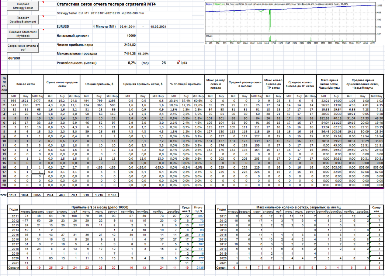Select the report file name ending slip150-500.htm
The height and width of the screenshot is (276, 385).
tap(100, 13)
